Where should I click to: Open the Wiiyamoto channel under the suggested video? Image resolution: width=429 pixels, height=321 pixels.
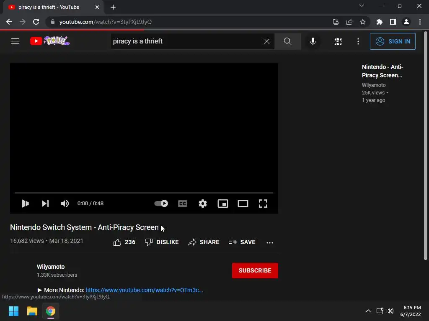[x=374, y=85]
